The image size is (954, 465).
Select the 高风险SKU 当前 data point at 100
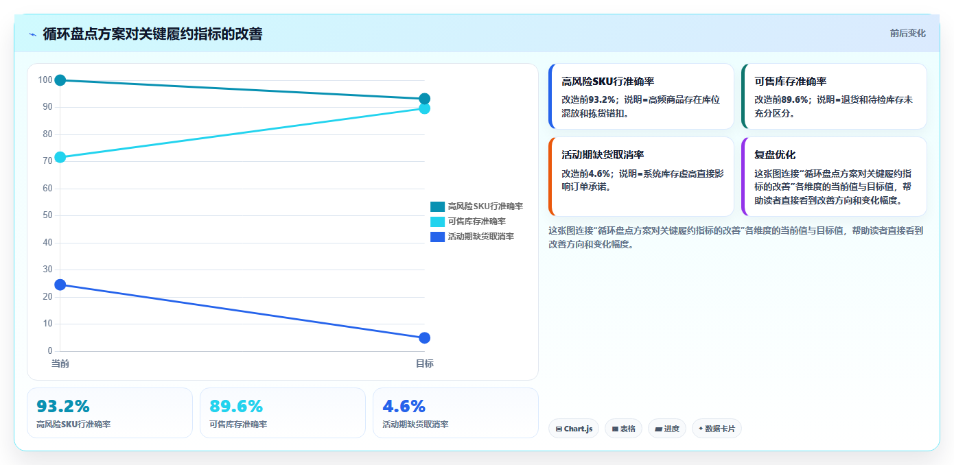60,80
